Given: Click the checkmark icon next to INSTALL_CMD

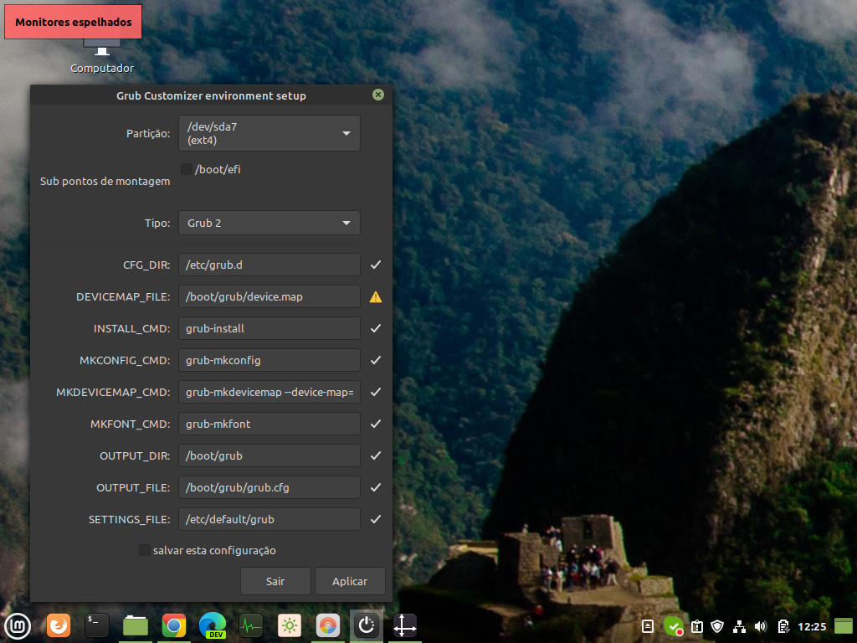Looking at the screenshot, I should [376, 328].
